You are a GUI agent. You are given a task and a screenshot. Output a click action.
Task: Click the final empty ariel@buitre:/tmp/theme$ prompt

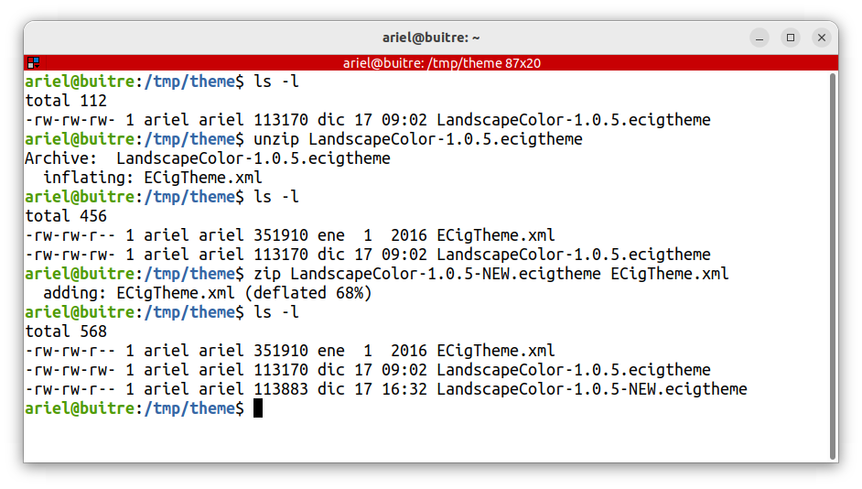click(134, 408)
